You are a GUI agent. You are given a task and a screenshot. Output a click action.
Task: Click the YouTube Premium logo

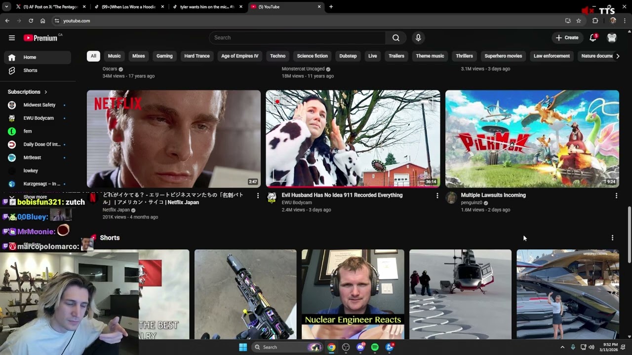40,38
